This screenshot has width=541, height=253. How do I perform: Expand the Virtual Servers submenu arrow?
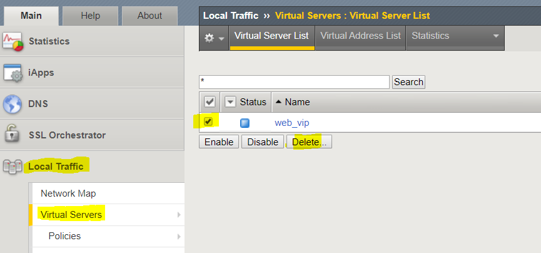tap(179, 215)
